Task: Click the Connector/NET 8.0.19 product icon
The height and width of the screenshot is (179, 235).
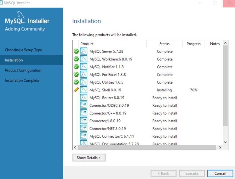Action: [83, 128]
